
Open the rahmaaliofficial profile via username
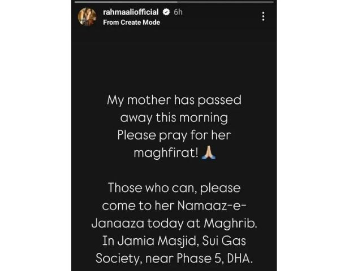[x=130, y=12]
